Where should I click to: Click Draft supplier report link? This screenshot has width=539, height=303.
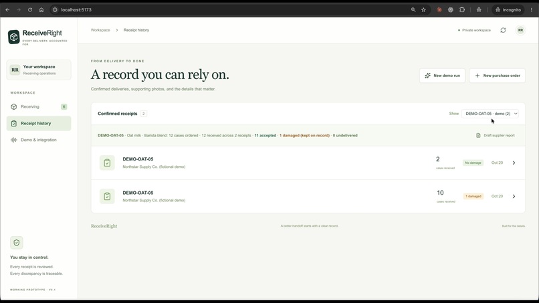point(496,136)
